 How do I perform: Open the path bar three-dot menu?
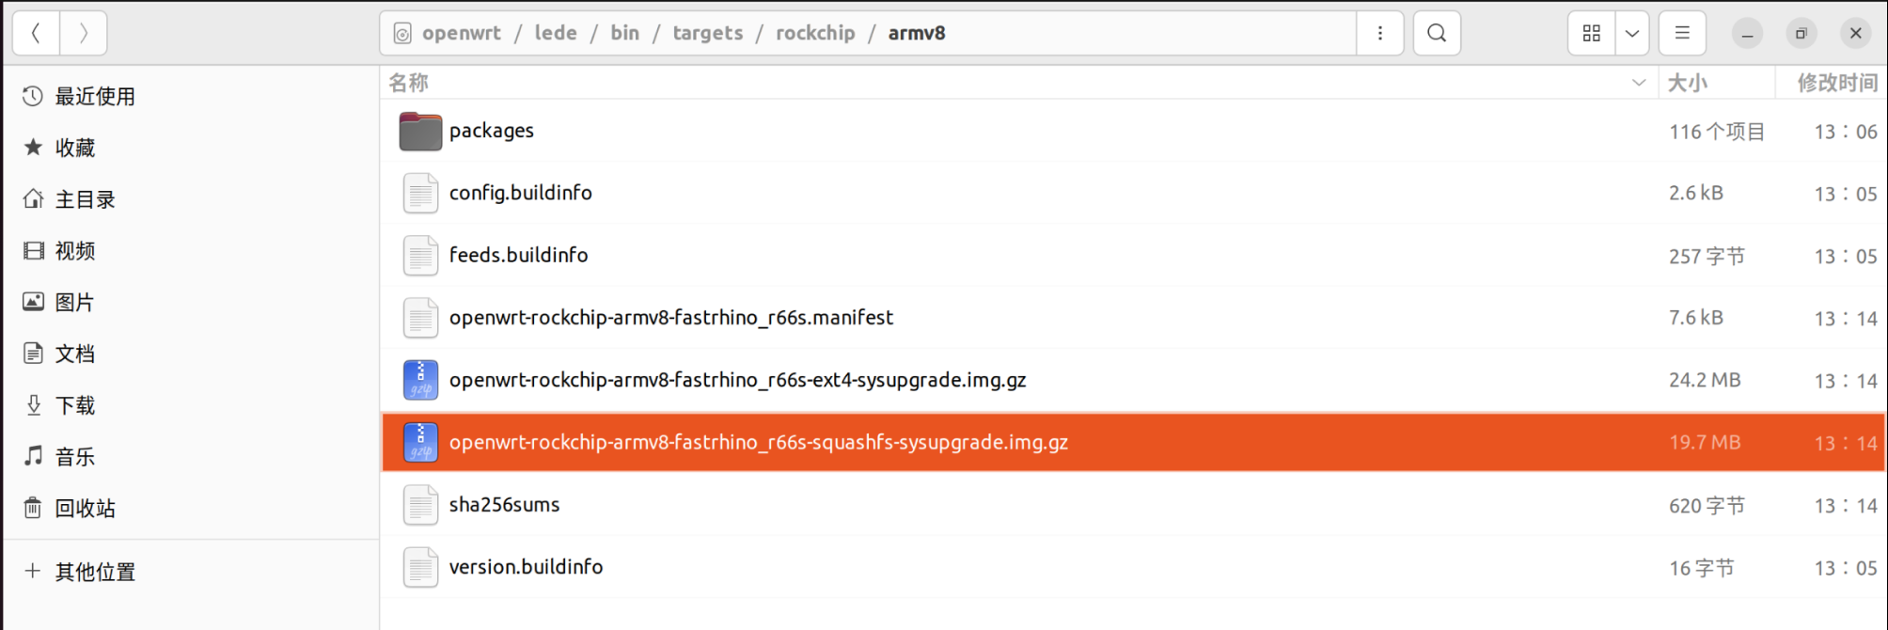point(1379,34)
